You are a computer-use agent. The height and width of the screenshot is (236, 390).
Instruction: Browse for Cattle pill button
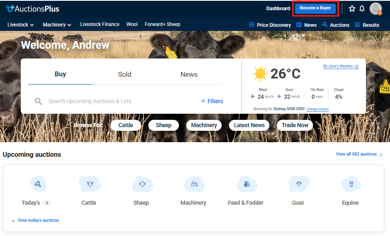pyautogui.click(x=126, y=125)
